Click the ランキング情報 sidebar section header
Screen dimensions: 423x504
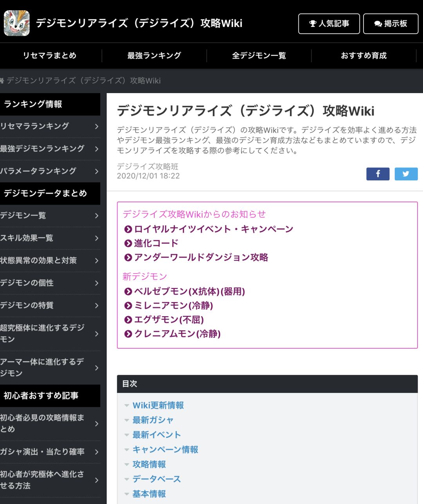[50, 104]
